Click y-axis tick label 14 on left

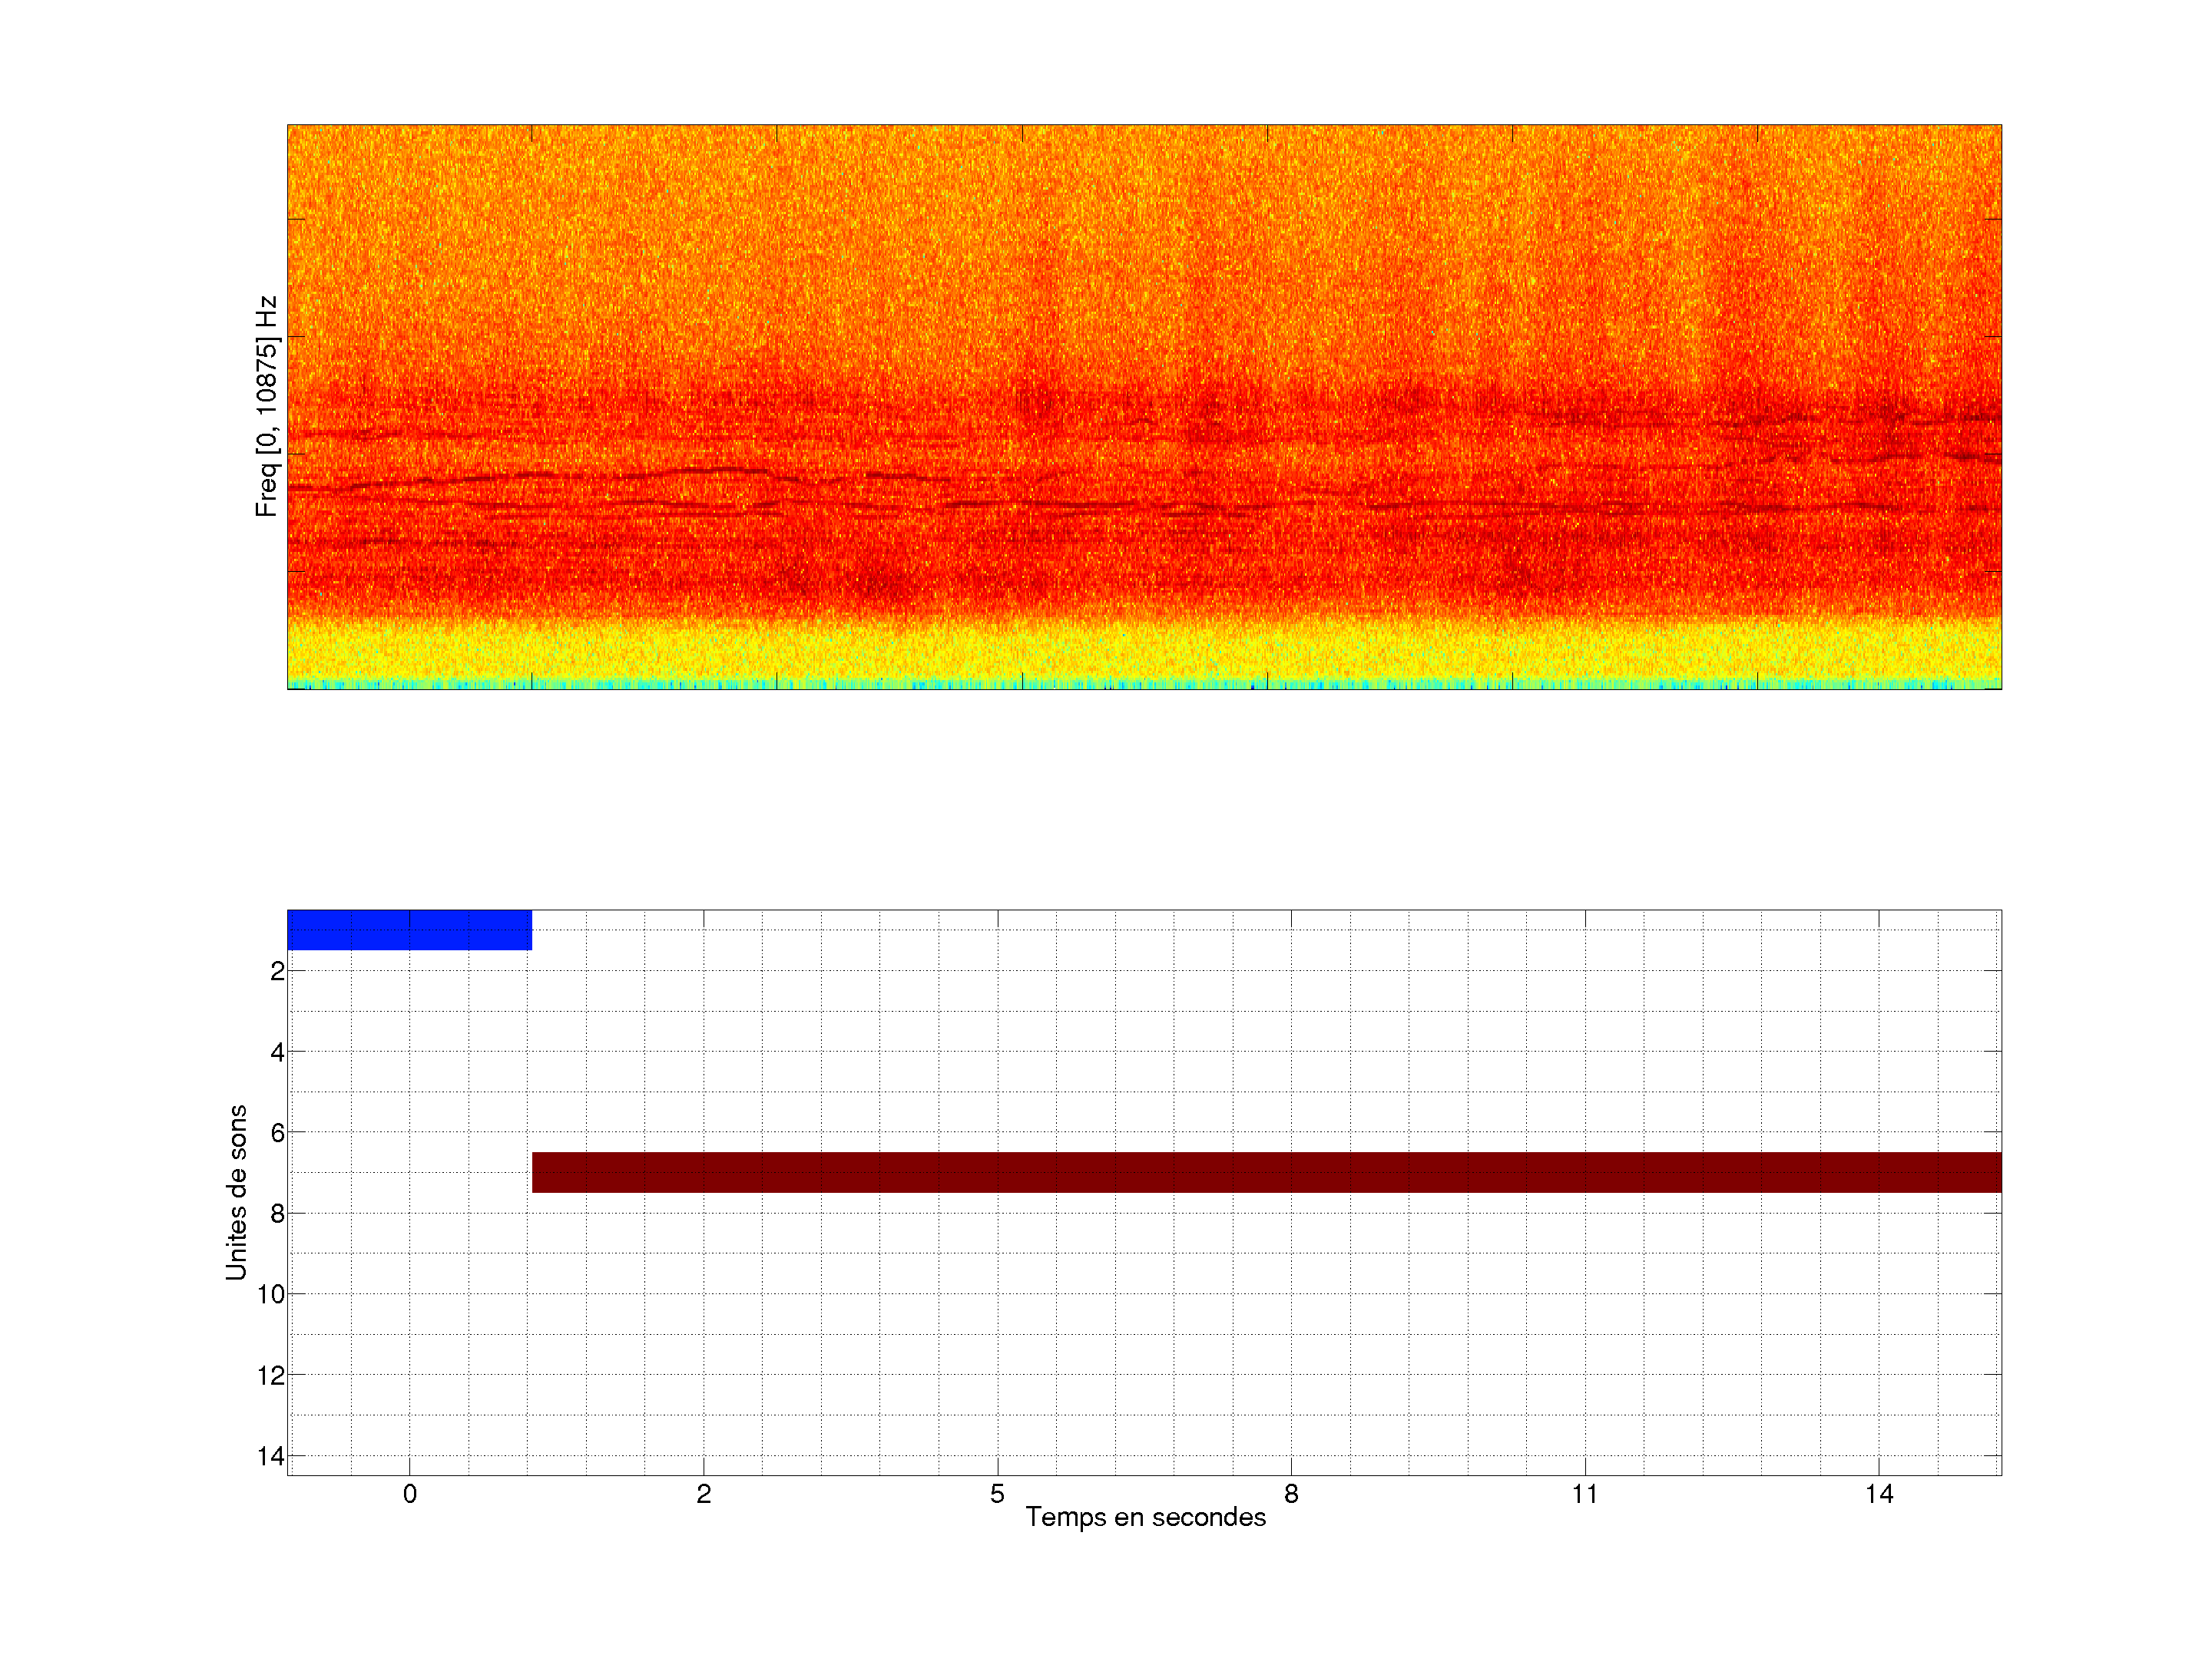pos(271,1456)
